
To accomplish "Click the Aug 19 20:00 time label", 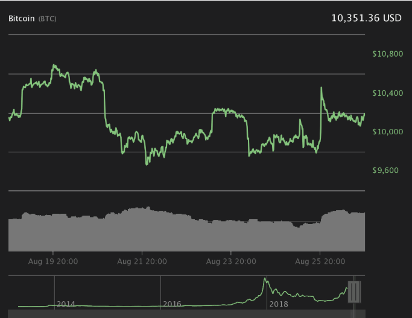I will 53,261.
